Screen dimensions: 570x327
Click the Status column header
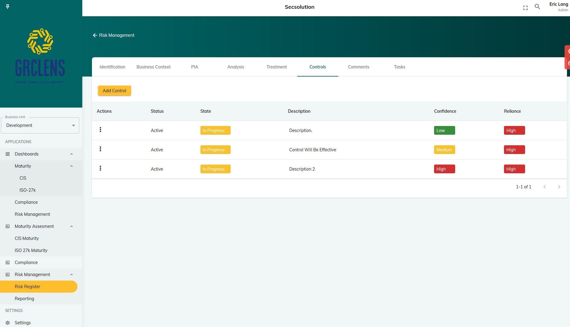point(157,111)
